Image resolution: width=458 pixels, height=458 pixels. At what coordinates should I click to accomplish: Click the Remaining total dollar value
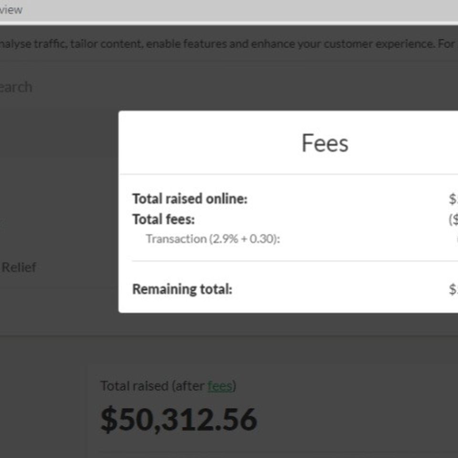tap(453, 289)
